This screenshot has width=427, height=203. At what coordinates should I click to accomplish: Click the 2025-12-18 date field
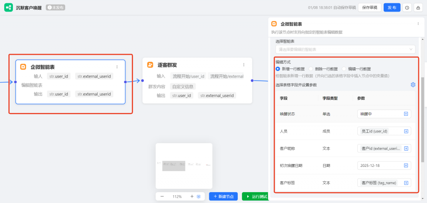point(384,165)
